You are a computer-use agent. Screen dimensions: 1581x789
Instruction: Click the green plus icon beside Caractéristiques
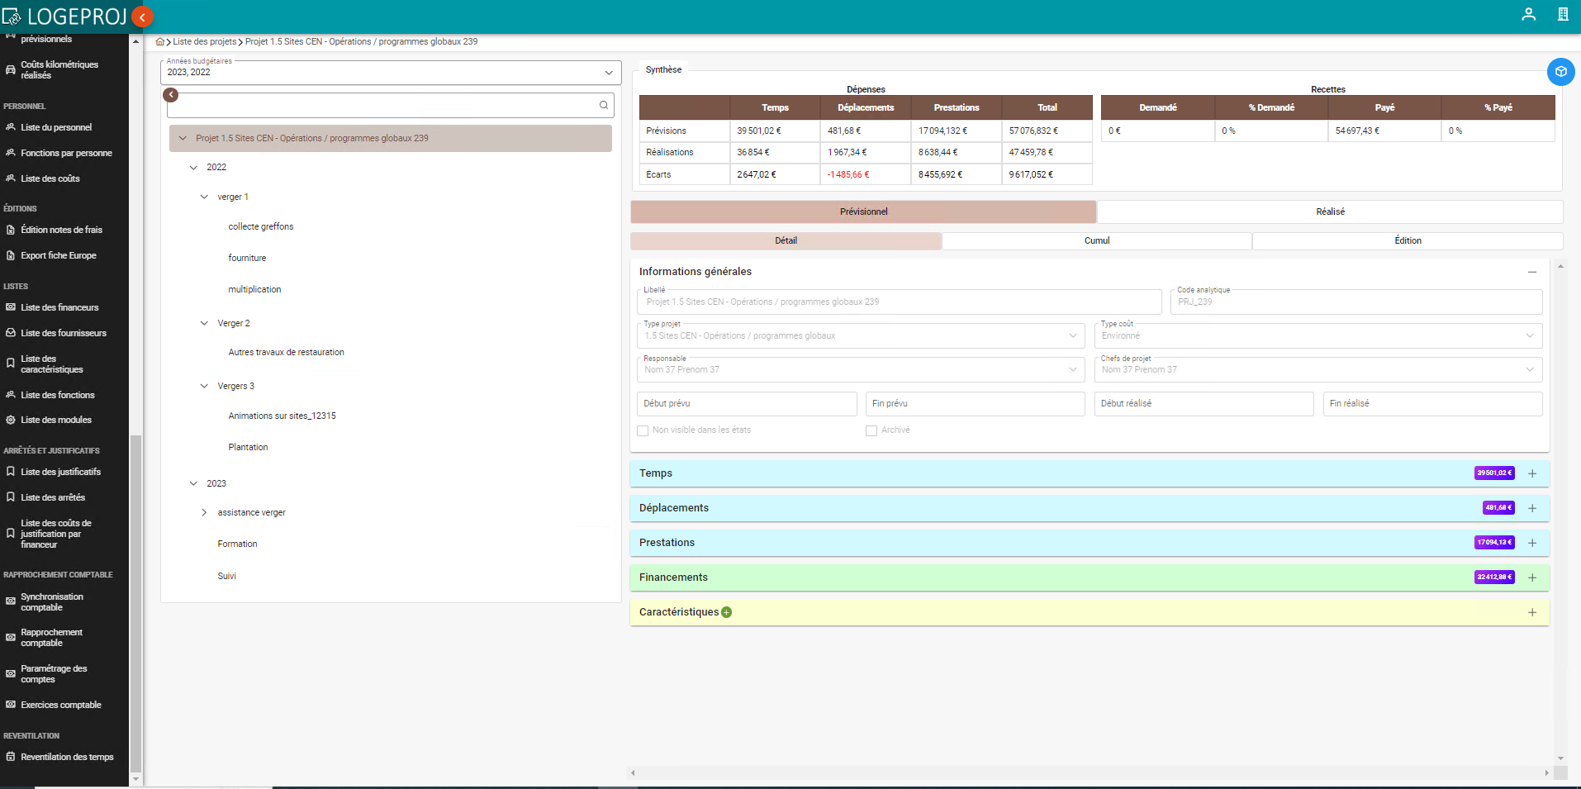[x=727, y=612]
